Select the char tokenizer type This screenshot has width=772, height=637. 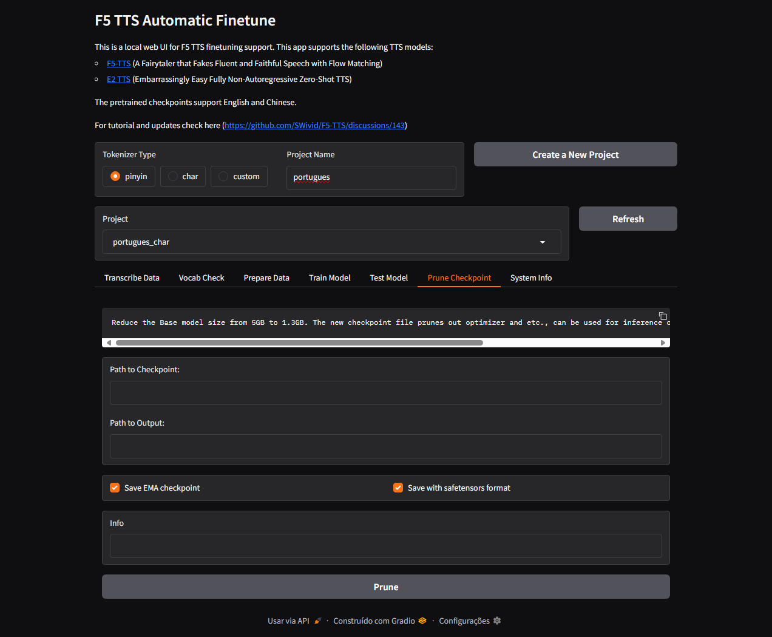click(183, 176)
